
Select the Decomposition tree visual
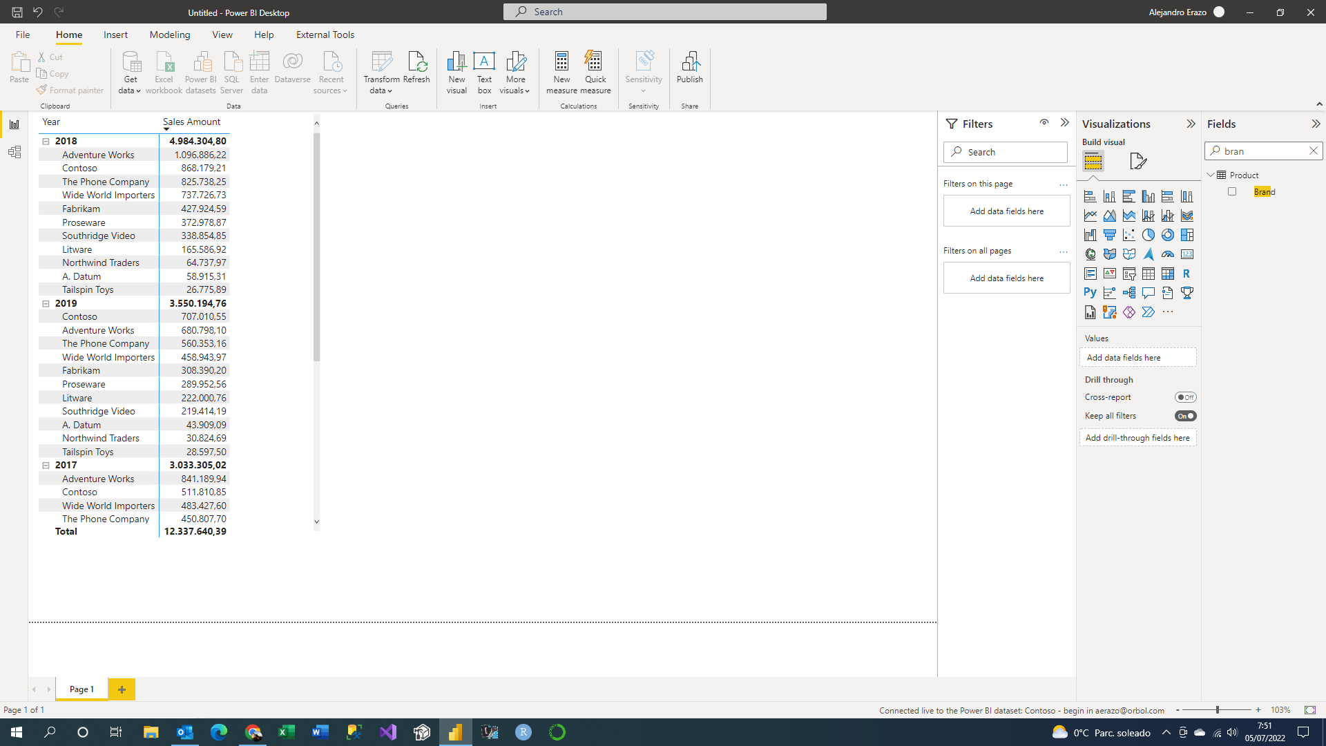coord(1128,293)
